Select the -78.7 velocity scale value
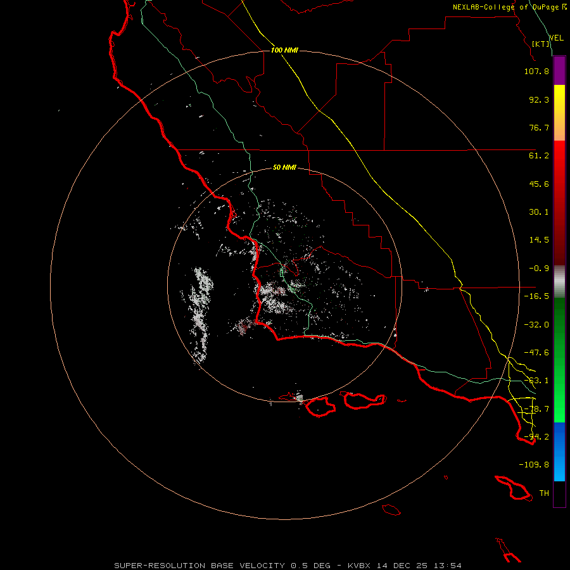 pyautogui.click(x=536, y=409)
